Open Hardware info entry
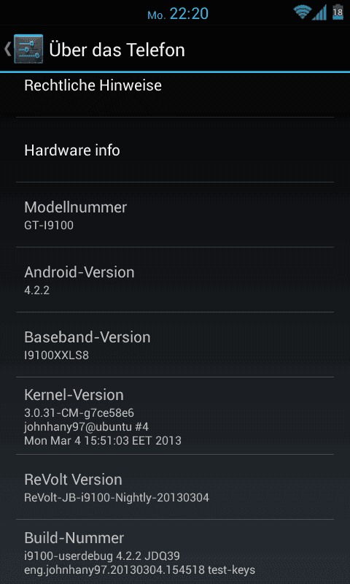 (x=175, y=150)
